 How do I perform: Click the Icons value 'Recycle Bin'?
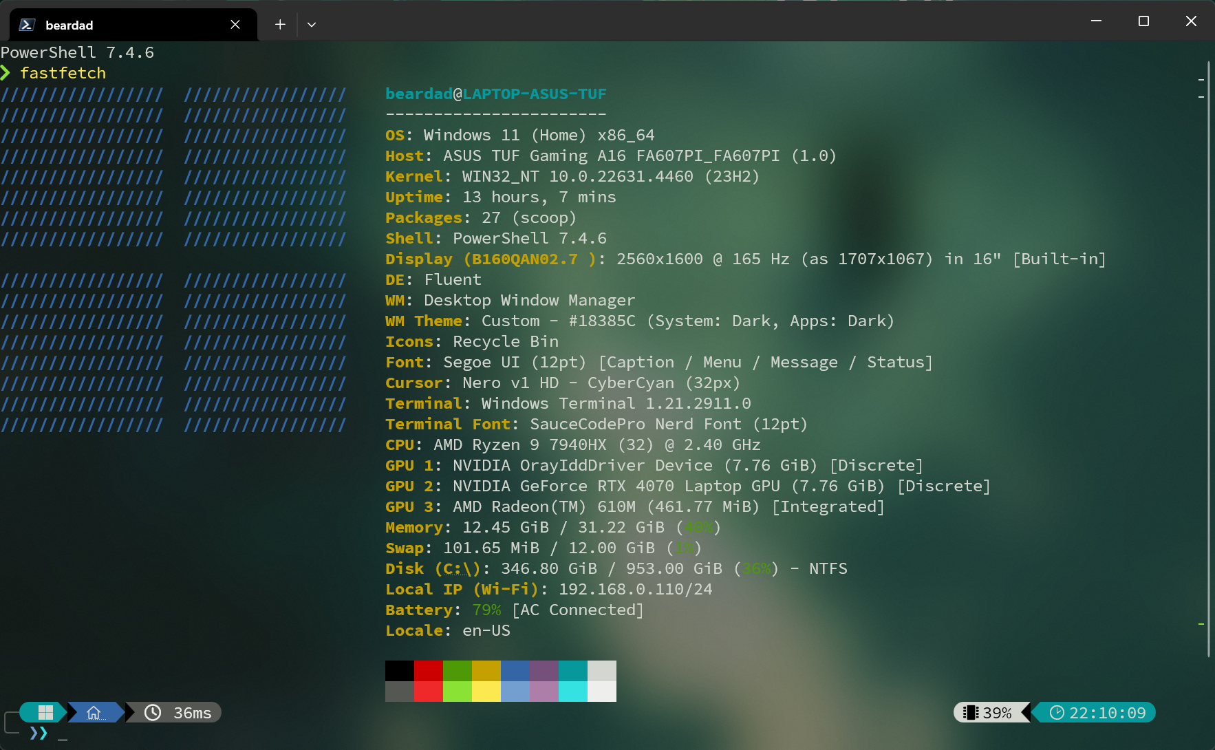pyautogui.click(x=506, y=341)
